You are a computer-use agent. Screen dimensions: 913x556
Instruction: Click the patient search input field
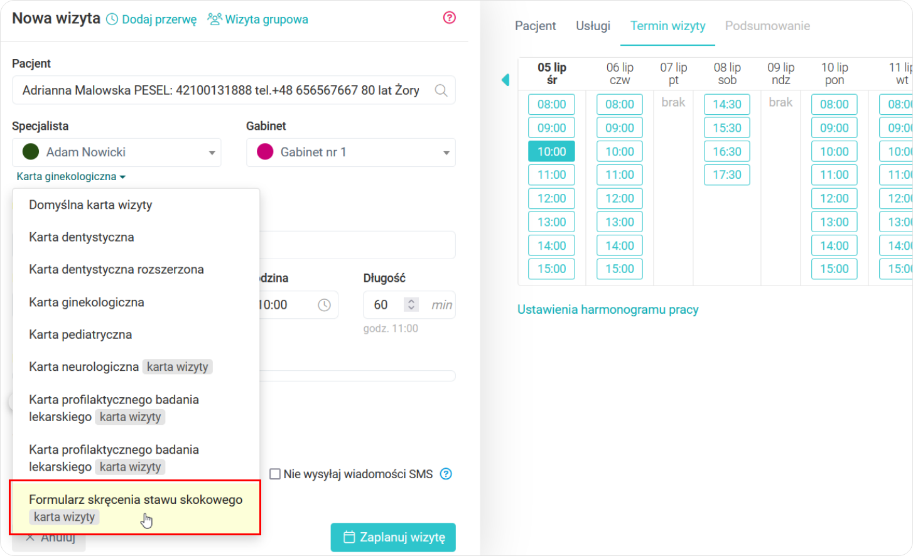[x=234, y=90]
